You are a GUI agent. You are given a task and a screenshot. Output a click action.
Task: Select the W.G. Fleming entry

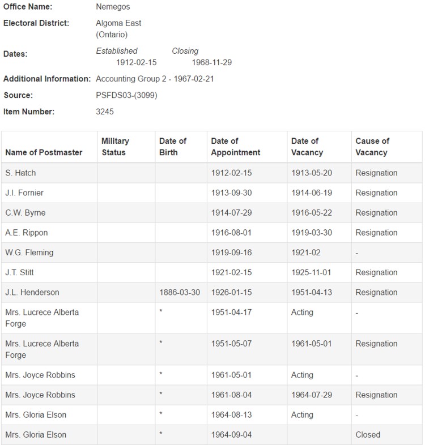[28, 253]
